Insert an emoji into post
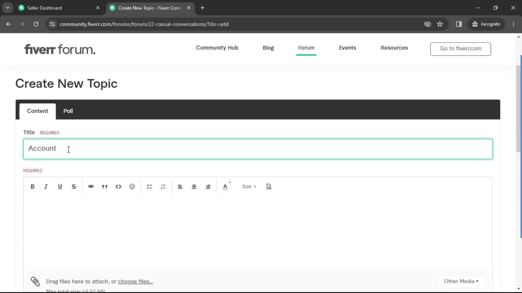The image size is (522, 293). pos(132,186)
